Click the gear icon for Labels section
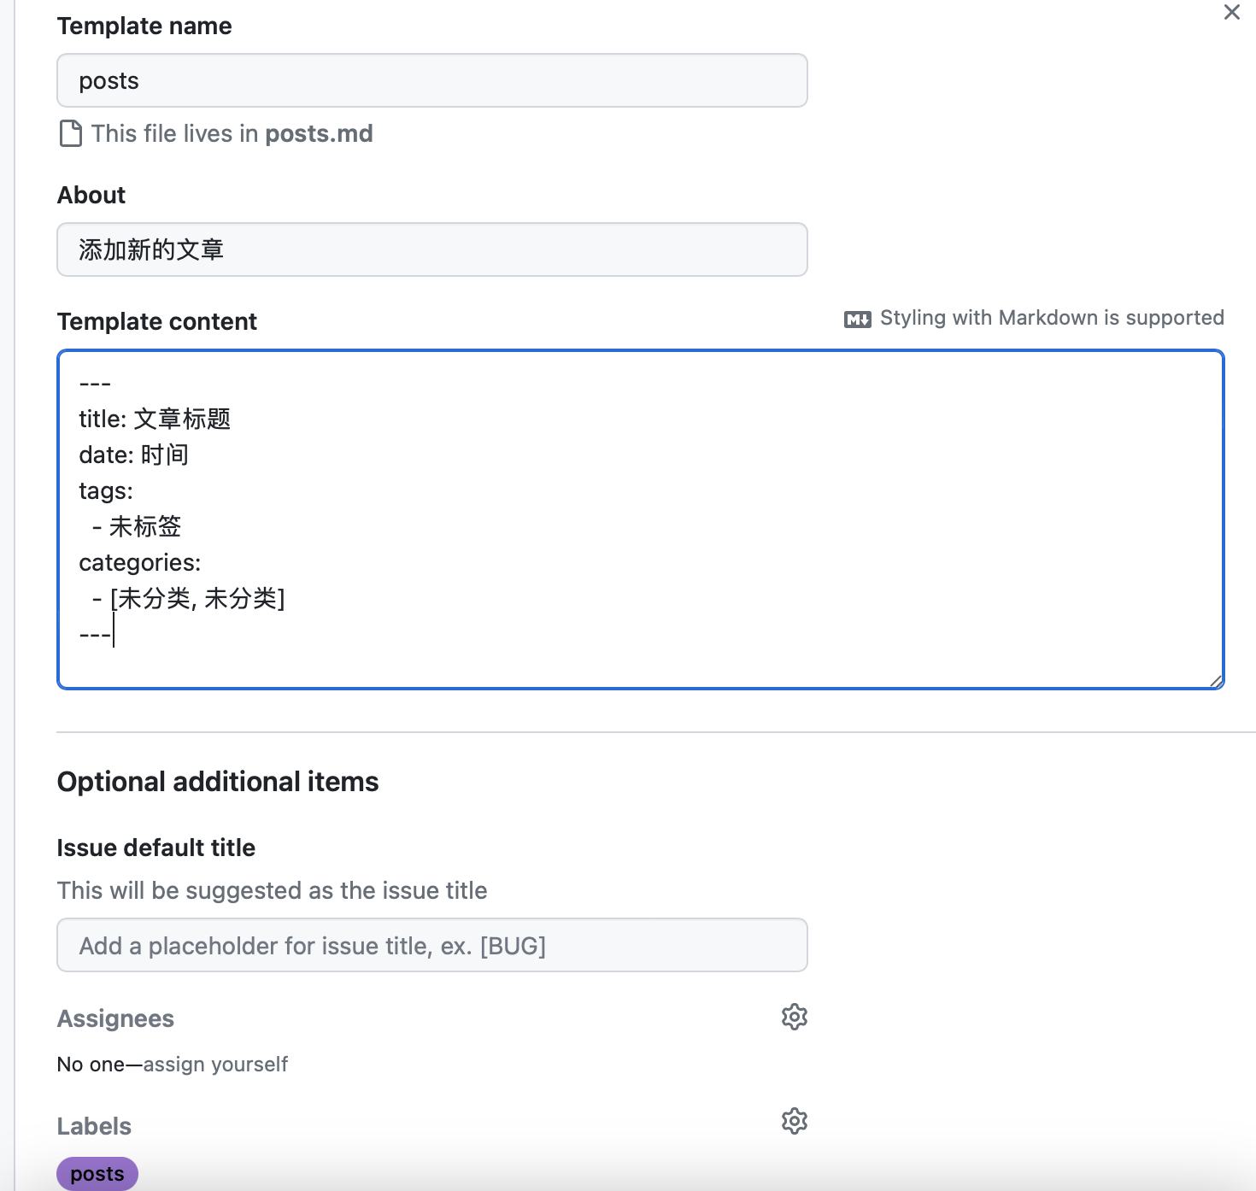Screen dimensions: 1256x1191 [x=794, y=1121]
